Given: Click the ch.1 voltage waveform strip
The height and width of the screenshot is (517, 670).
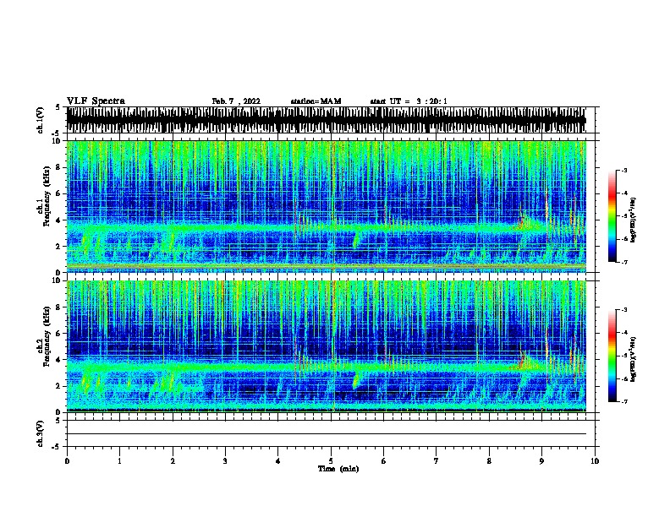Looking at the screenshot, I should point(327,120).
